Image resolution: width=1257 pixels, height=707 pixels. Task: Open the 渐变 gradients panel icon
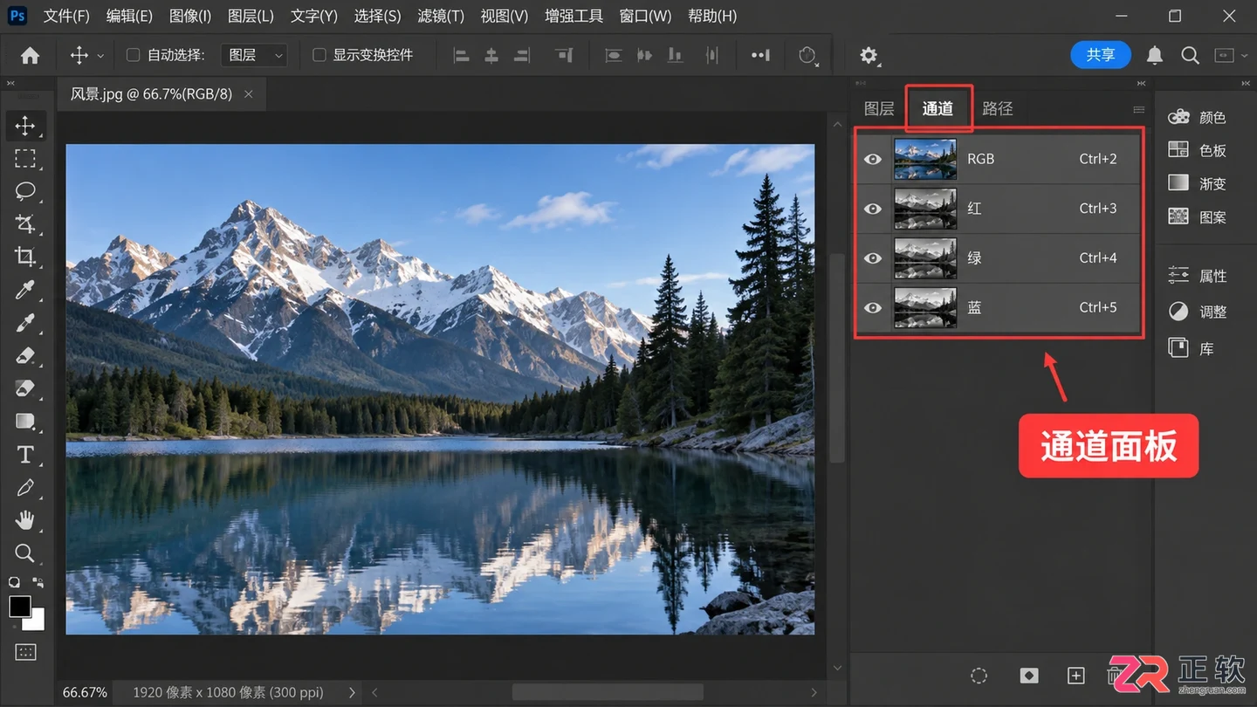click(x=1178, y=182)
